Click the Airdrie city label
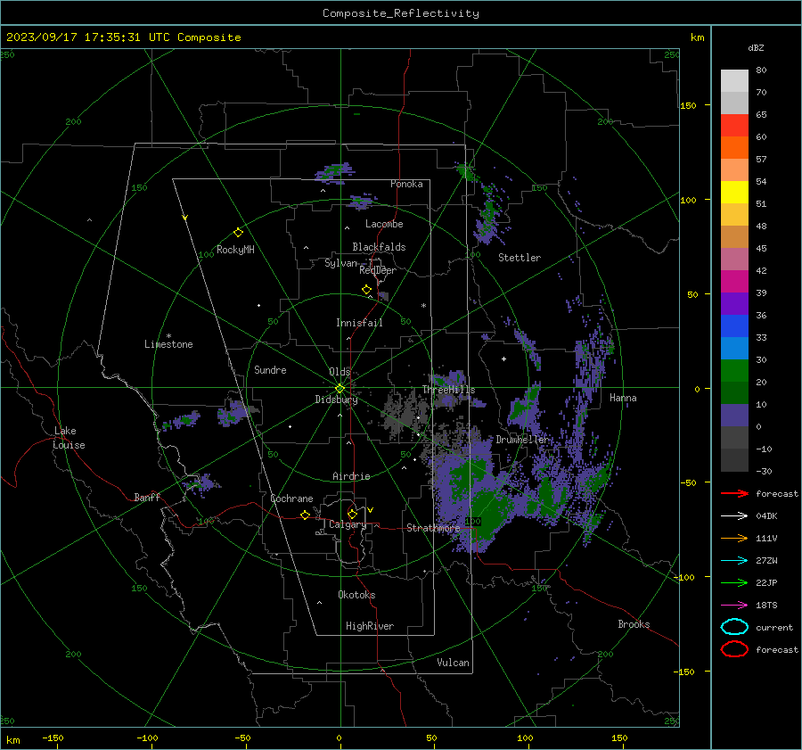The height and width of the screenshot is (750, 802). coord(351,476)
